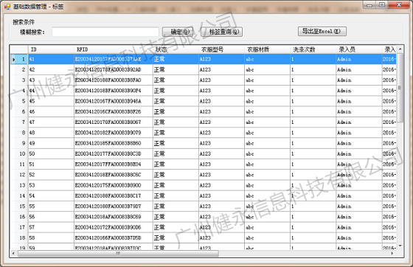The width and height of the screenshot is (413, 267).
Task: Click wash count cell in row 7
Action: pyautogui.click(x=313, y=122)
